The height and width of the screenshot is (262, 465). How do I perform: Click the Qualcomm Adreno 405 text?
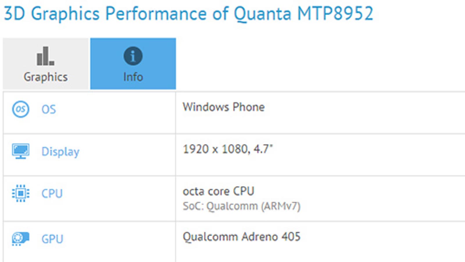point(241,237)
